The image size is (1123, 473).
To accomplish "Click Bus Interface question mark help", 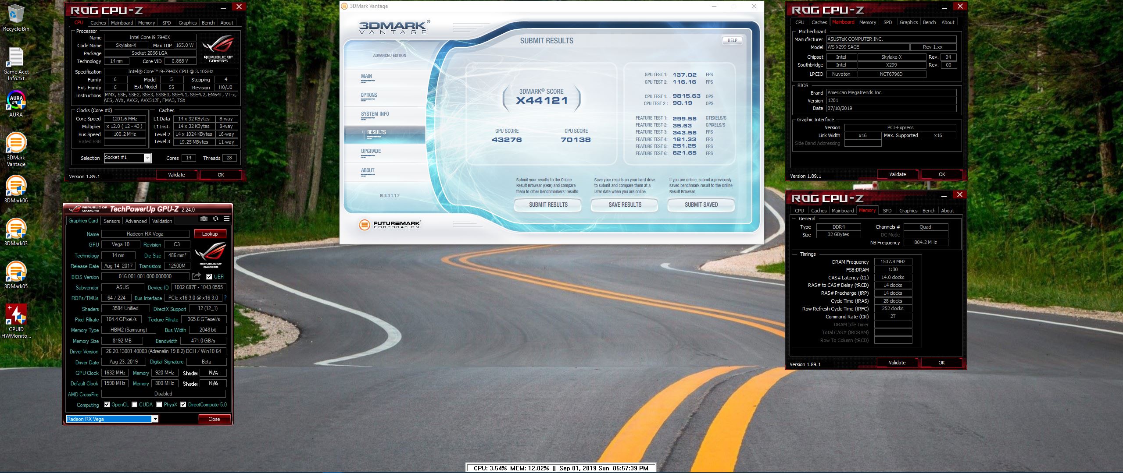I will pyautogui.click(x=225, y=298).
